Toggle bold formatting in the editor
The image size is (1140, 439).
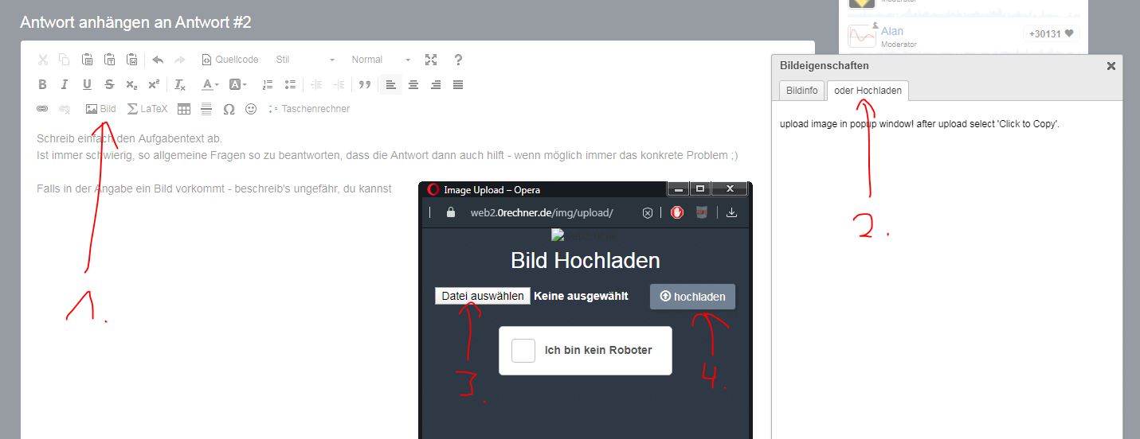[x=43, y=84]
